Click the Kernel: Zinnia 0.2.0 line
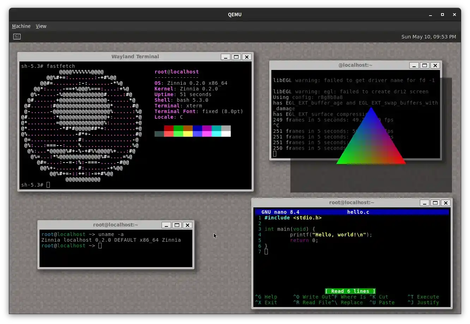470x324 pixels. click(x=186, y=89)
